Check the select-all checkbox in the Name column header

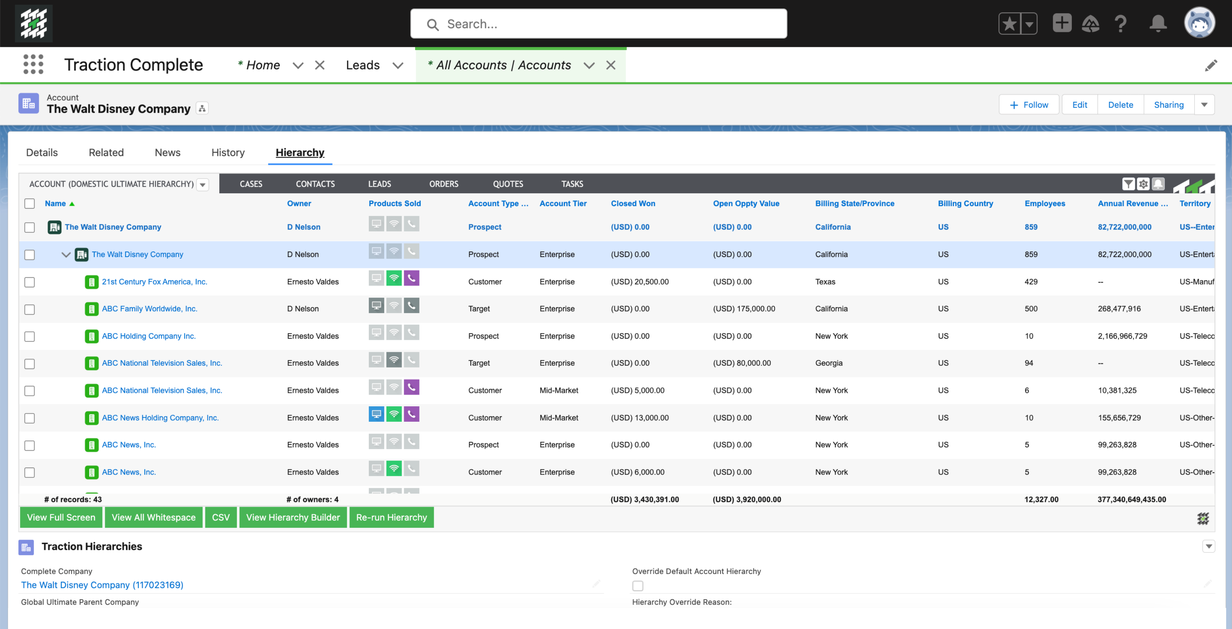[29, 204]
